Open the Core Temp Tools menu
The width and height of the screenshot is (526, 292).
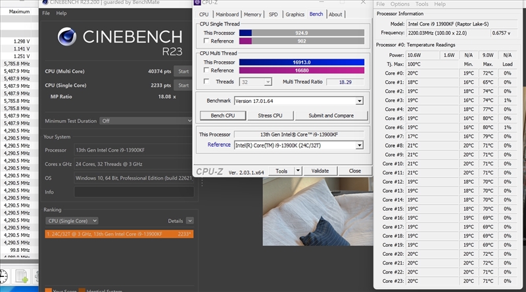(421, 4)
